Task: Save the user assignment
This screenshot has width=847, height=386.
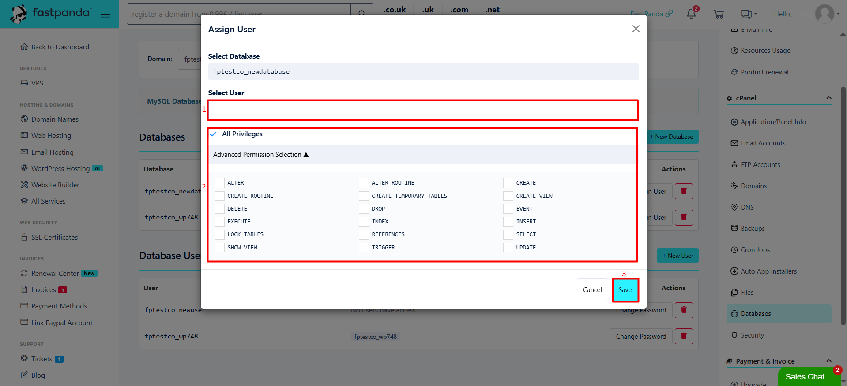Action: [625, 290]
